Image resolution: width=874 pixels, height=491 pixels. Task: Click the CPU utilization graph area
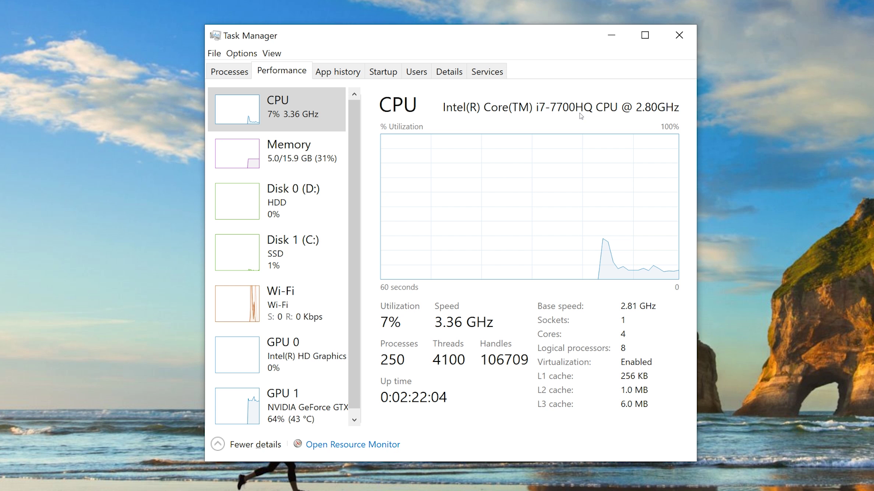tap(529, 206)
